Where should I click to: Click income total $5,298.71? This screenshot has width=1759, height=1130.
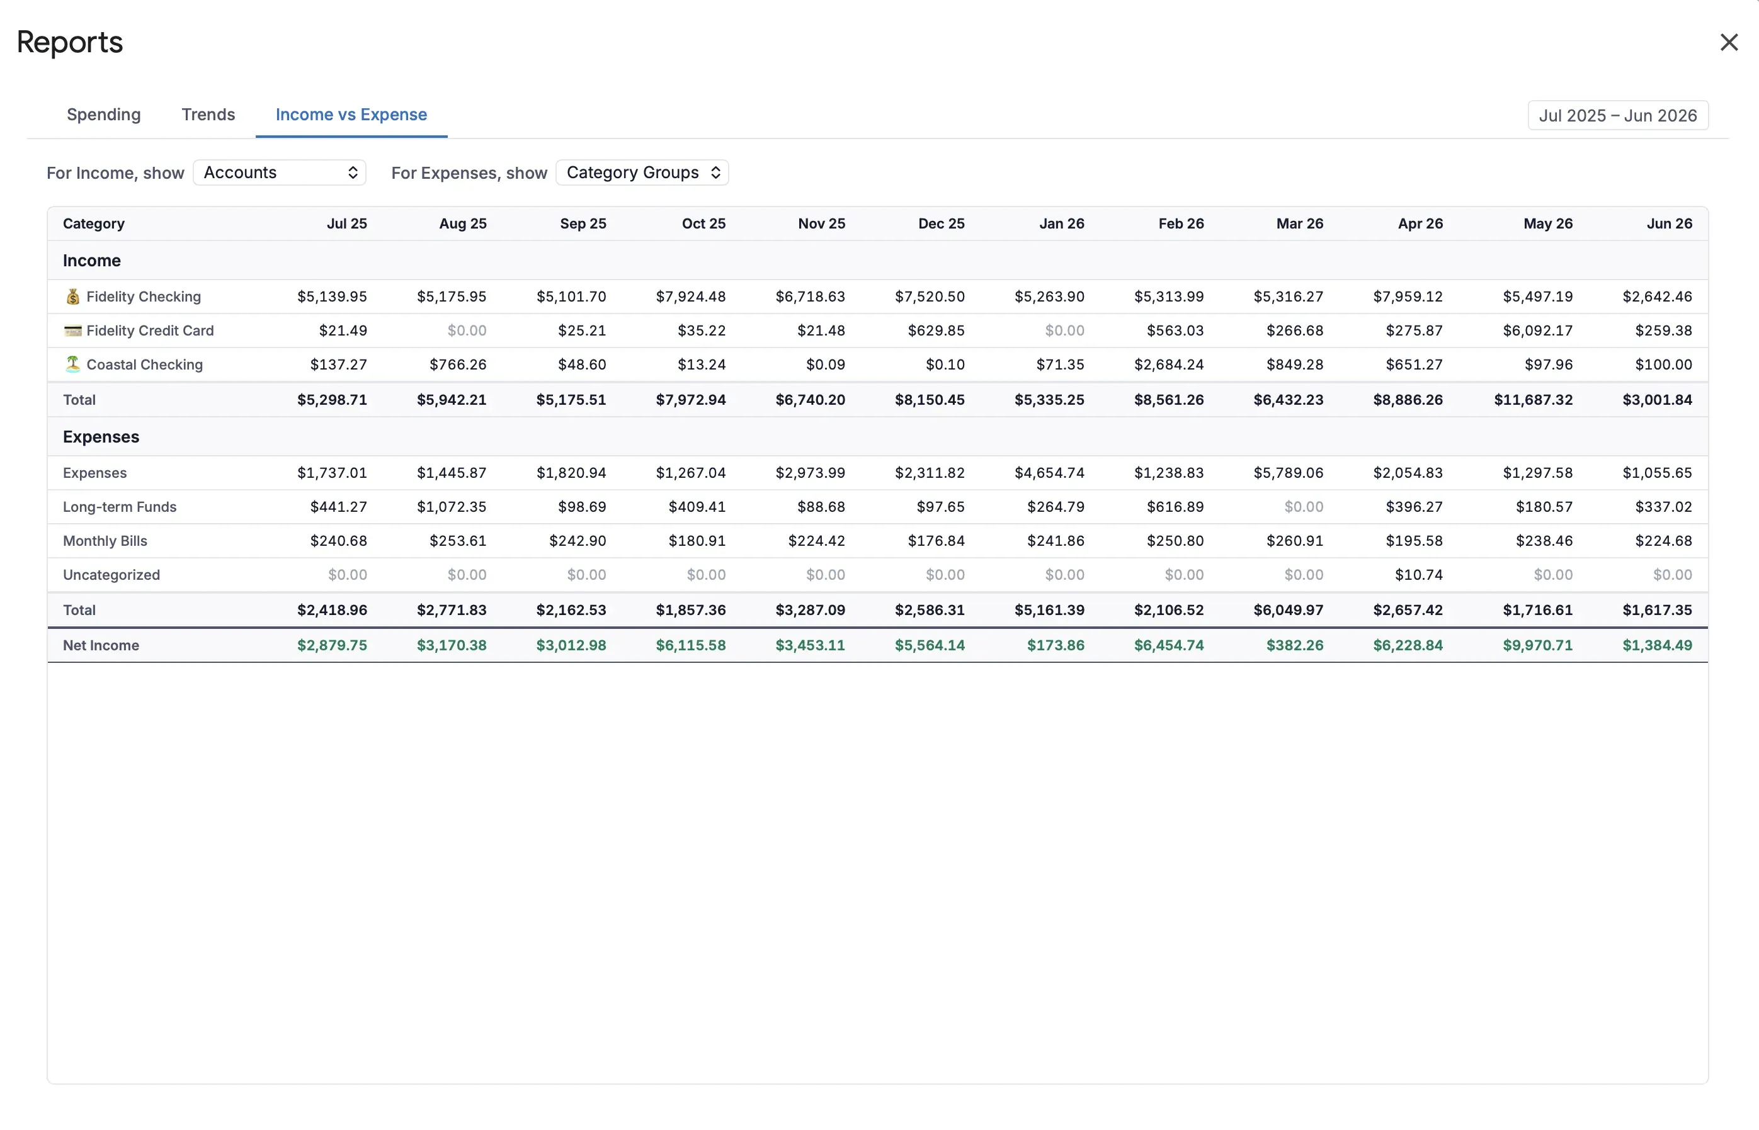tap(332, 400)
